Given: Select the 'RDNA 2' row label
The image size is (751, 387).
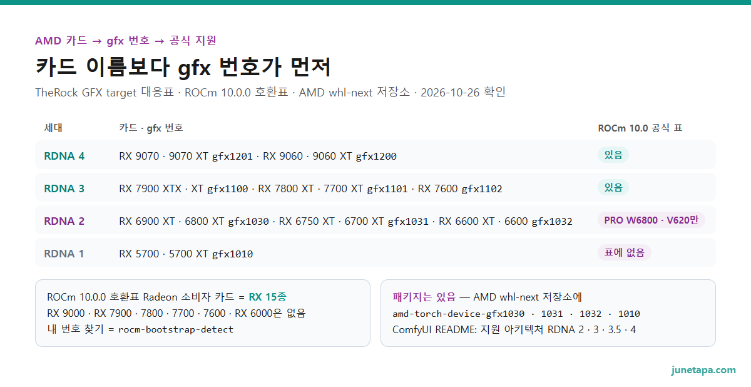Looking at the screenshot, I should (x=64, y=221).
